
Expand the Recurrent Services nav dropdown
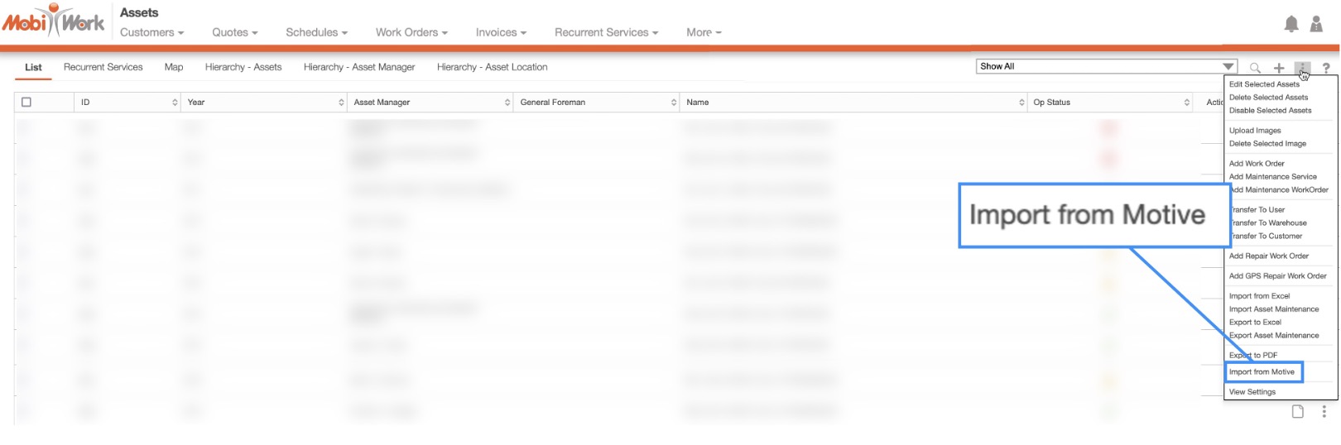(606, 32)
